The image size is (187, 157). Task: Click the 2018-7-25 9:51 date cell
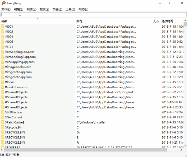[x=172, y=87]
